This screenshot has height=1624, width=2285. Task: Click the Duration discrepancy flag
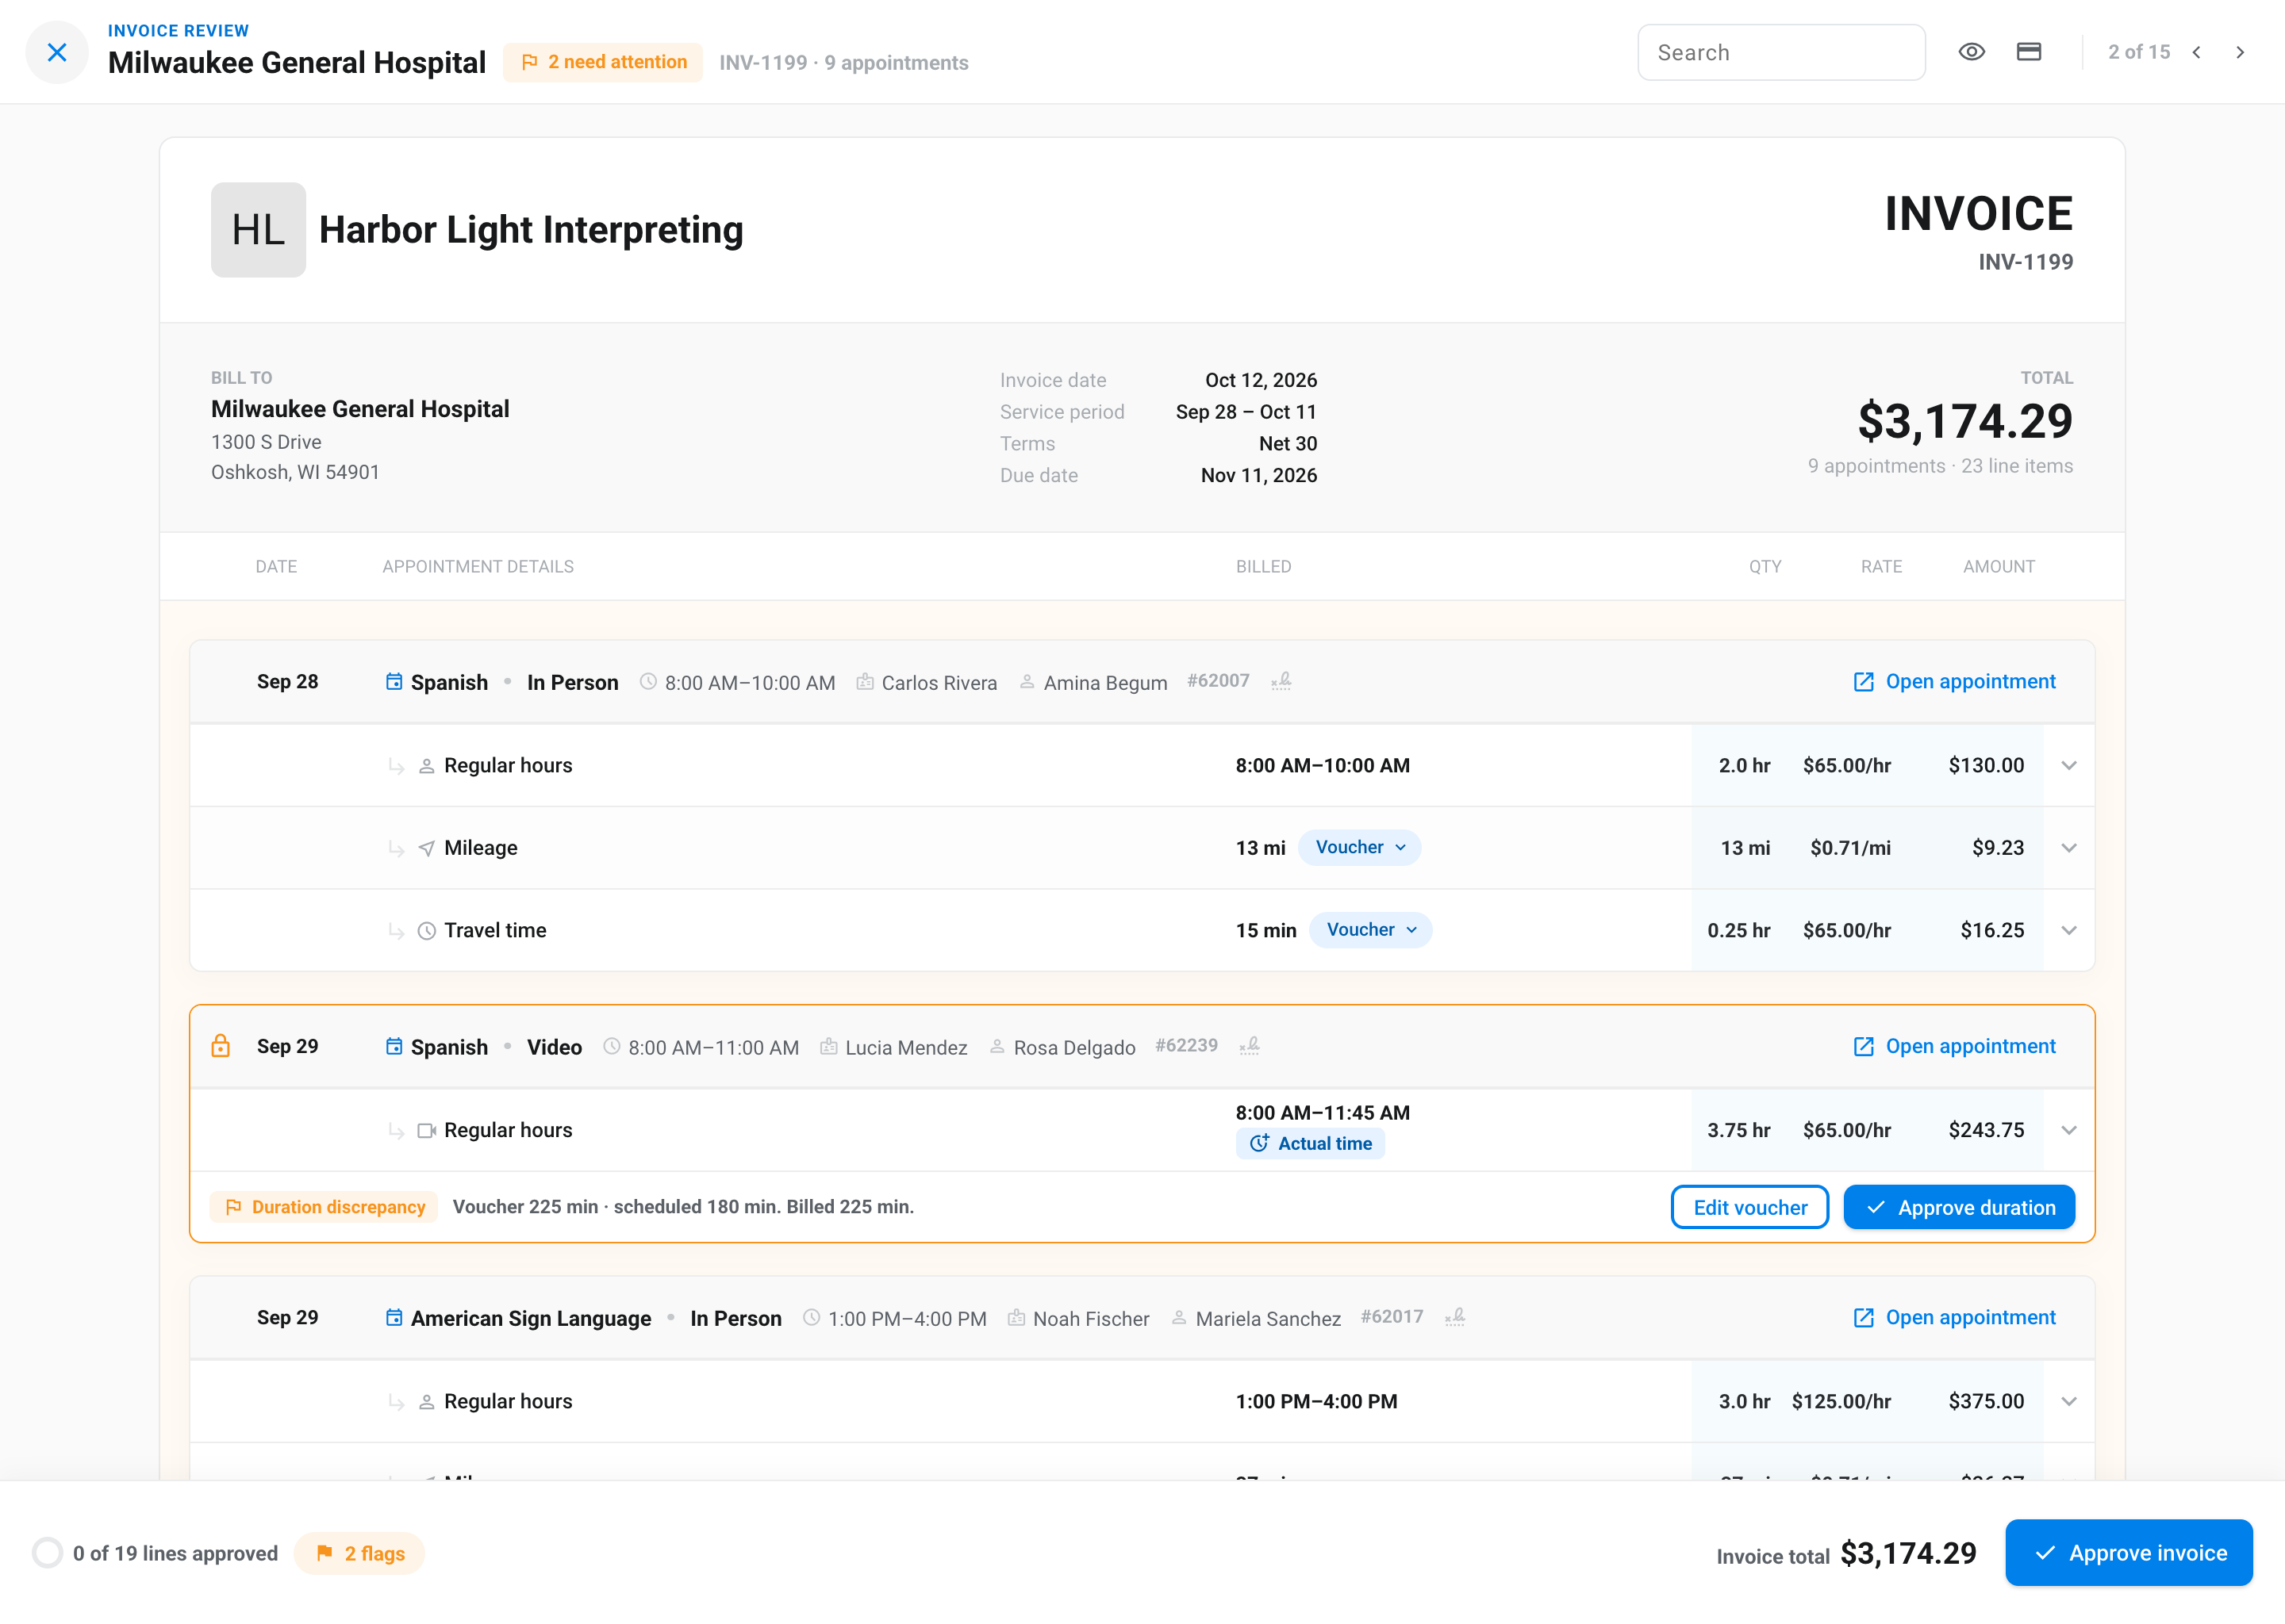point(325,1207)
